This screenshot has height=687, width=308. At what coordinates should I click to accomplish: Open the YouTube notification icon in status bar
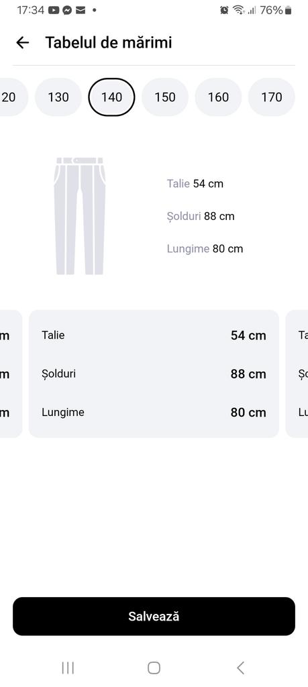pos(54,10)
